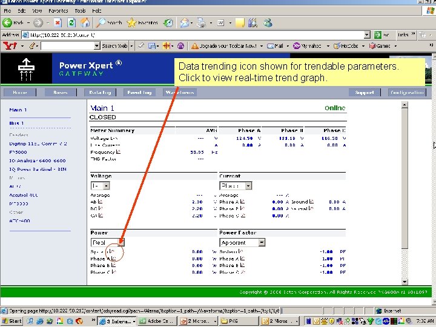Open Favorites star in toolbar
Screen dimensions: 436x327
point(142,22)
